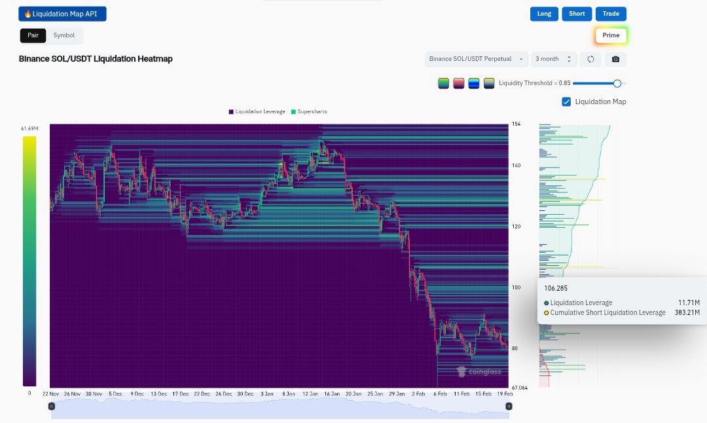Open the Liquidation Map API link
Screen dimensions: 707x423
pyautogui.click(x=62, y=14)
